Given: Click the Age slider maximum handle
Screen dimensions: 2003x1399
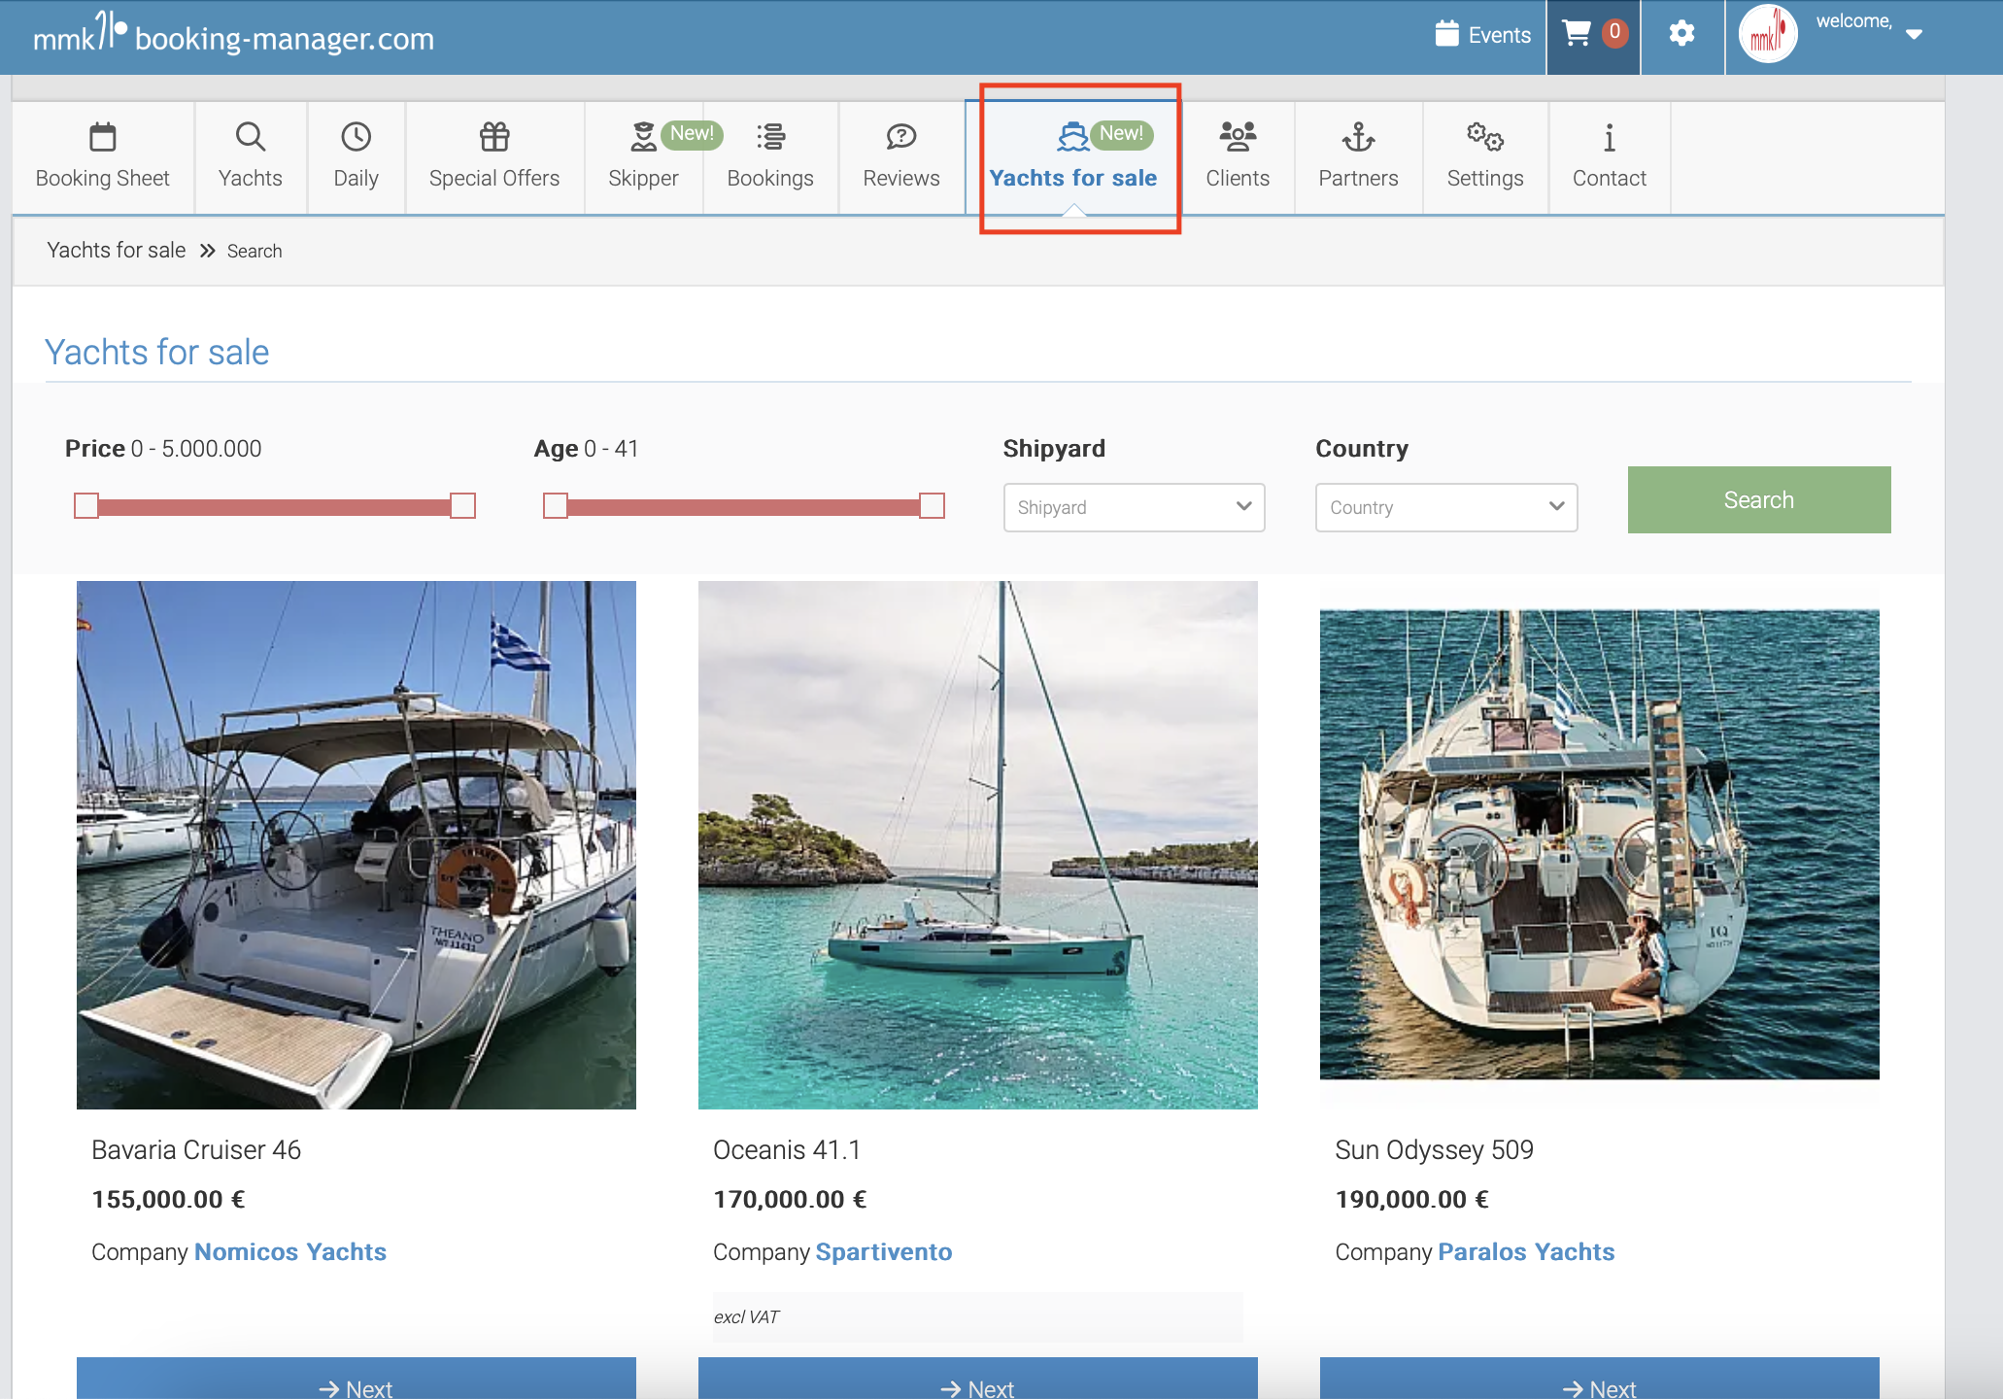Looking at the screenshot, I should point(933,505).
